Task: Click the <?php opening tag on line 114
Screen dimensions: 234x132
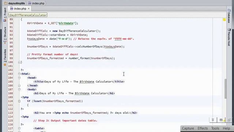Action: (x=24, y=117)
